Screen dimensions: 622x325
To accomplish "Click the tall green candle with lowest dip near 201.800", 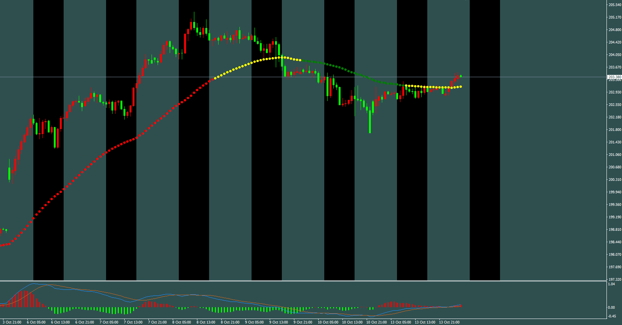I will 370,122.
